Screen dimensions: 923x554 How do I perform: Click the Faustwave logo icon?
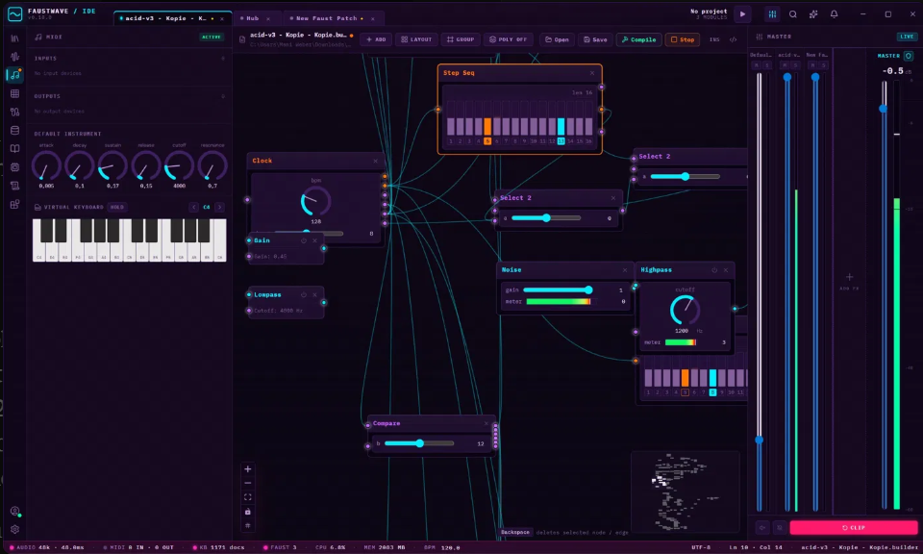coord(14,13)
